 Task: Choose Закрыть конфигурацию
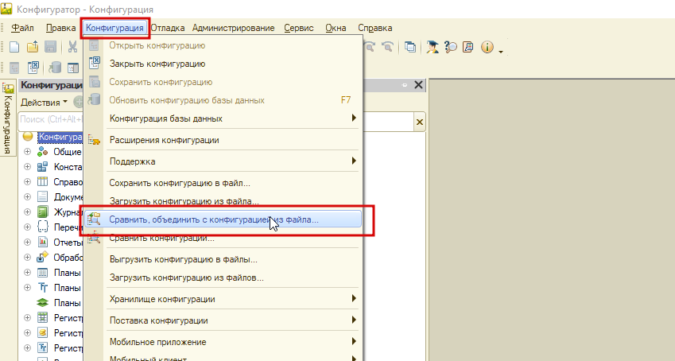223,64
